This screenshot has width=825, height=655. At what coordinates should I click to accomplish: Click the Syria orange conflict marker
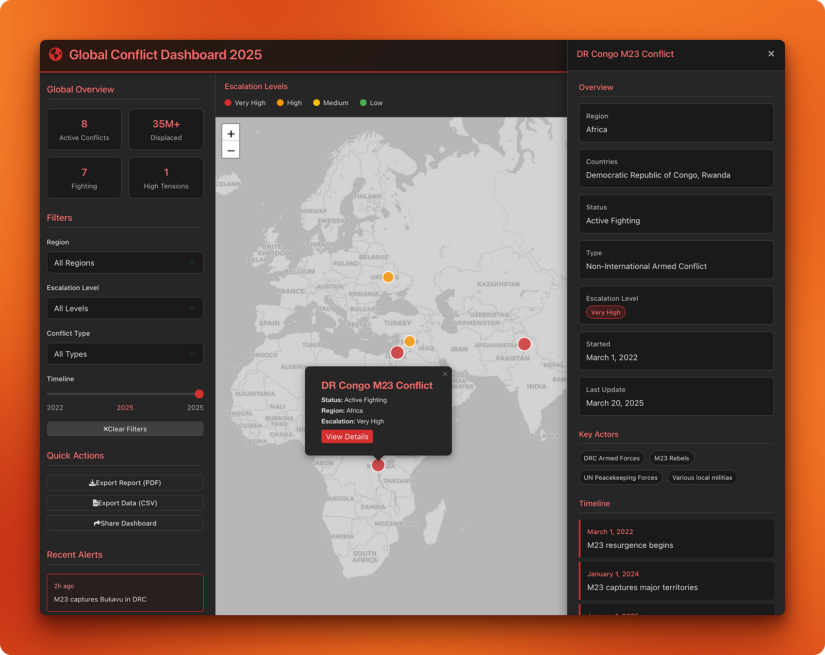[409, 341]
